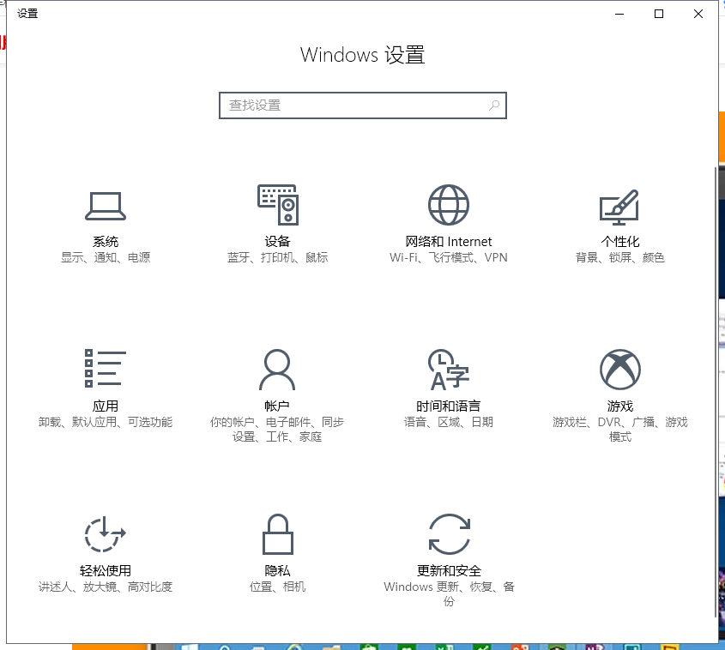Click the Xbox logo icon for 游戏
The width and height of the screenshot is (725, 650).
(x=619, y=370)
